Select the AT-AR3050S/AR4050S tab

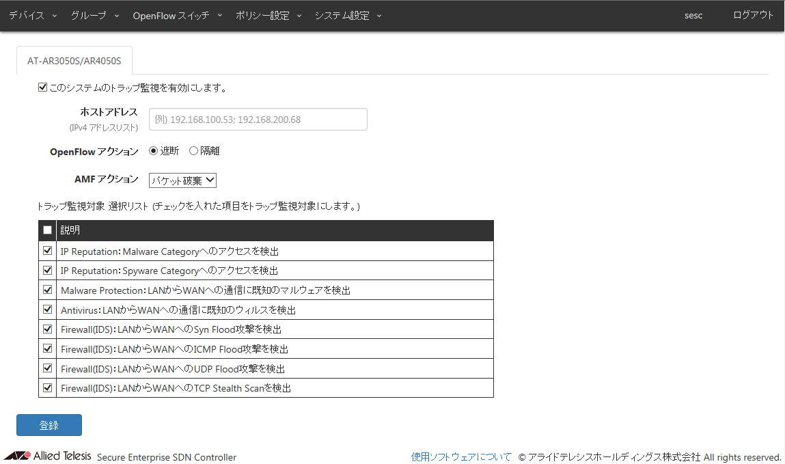click(74, 60)
